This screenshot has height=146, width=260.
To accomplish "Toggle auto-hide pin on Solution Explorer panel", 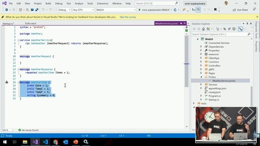I will [247, 24].
